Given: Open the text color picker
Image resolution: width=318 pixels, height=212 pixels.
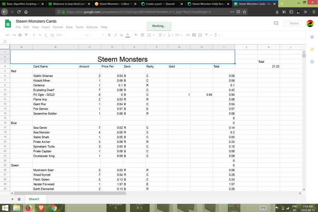Looking at the screenshot, I should [x=128, y=35].
